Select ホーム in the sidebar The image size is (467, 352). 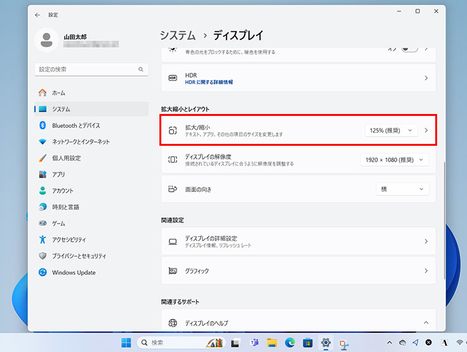click(59, 93)
